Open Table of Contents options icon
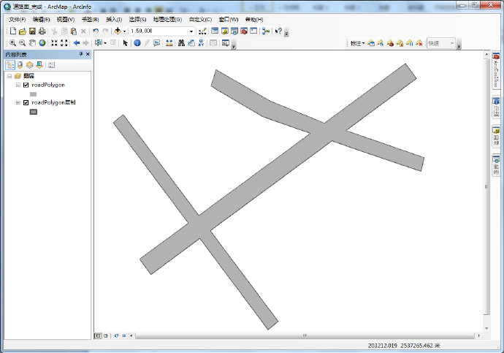Viewport: 504px width, 353px height. pos(51,65)
